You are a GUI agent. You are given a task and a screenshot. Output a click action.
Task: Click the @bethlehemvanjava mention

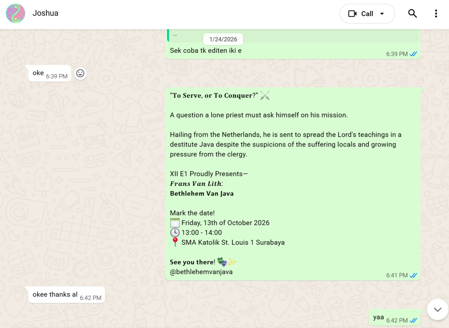[201, 272]
